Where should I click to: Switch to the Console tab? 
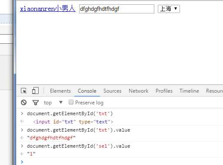87,91
